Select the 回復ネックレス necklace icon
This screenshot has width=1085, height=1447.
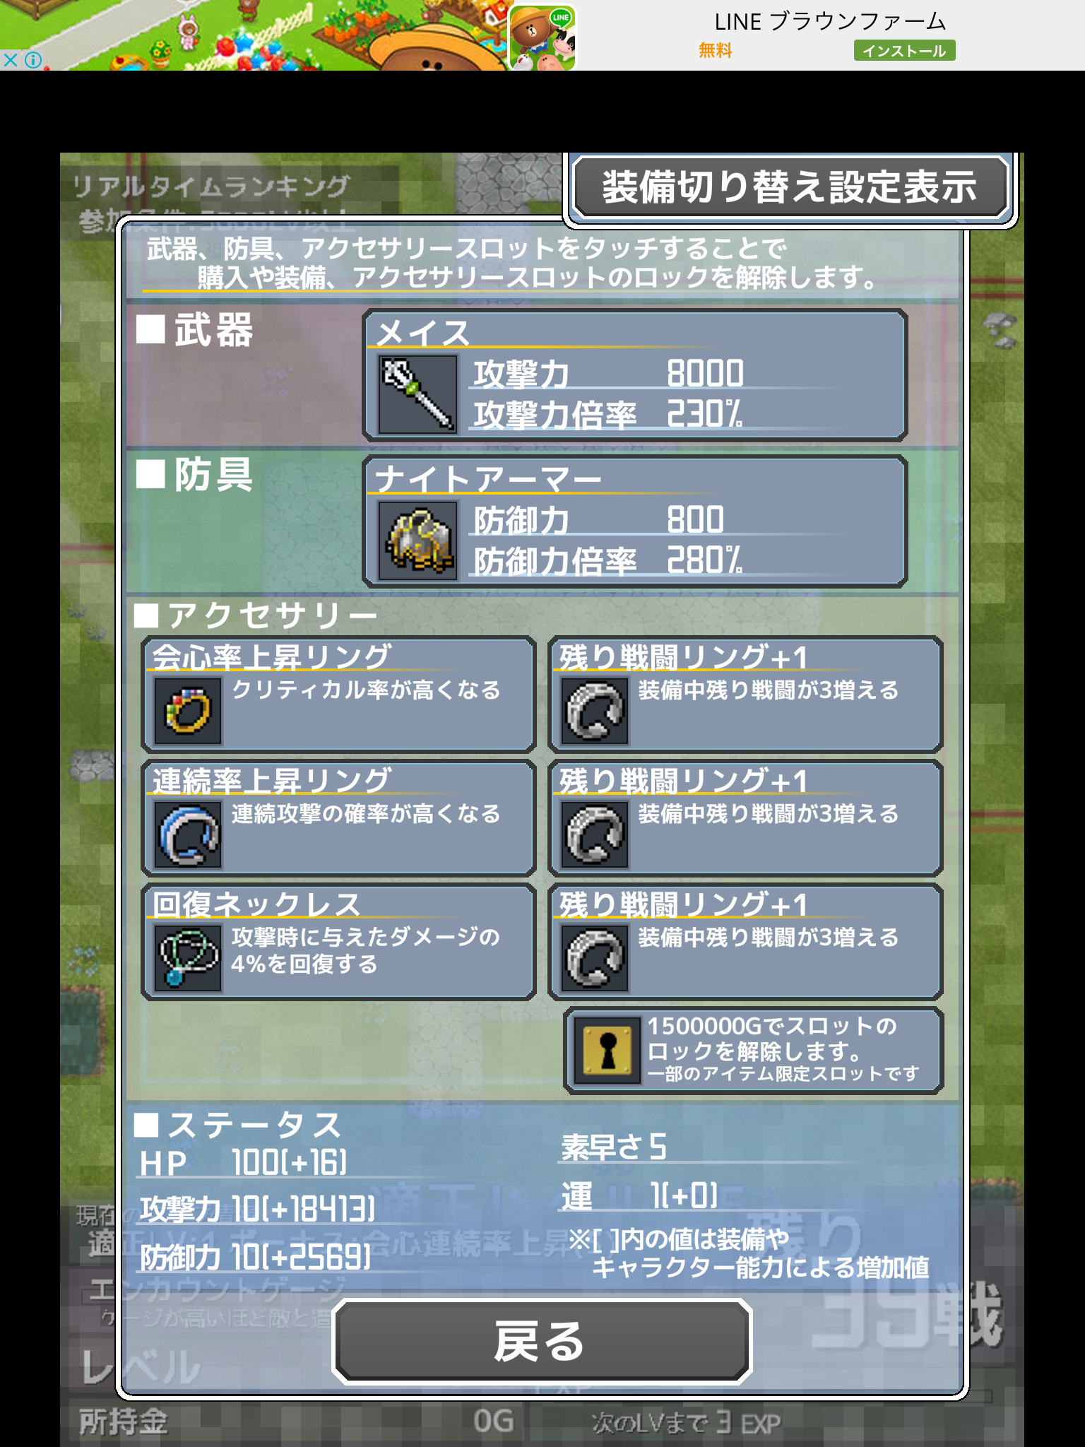(188, 958)
